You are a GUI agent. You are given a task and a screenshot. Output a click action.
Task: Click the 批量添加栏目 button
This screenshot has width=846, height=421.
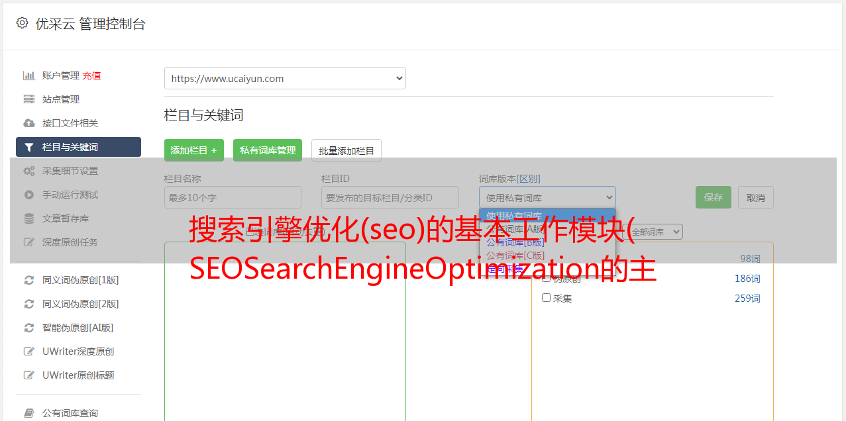point(346,150)
